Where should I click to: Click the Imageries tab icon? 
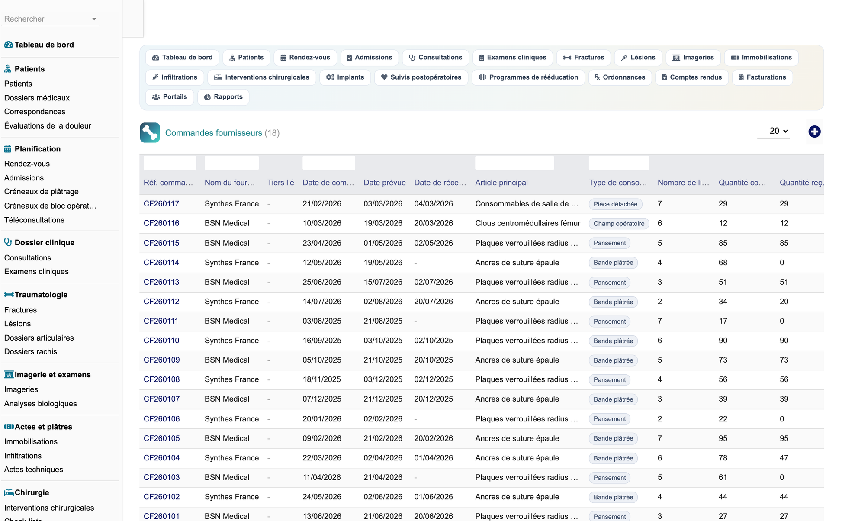676,58
